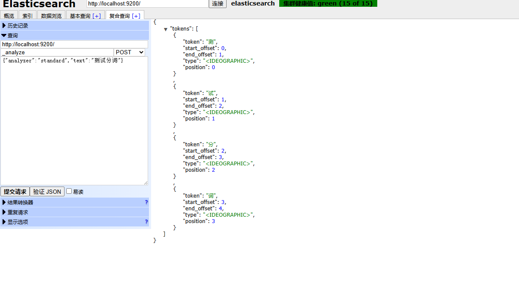Open the 数据浏览 tab

[51, 16]
